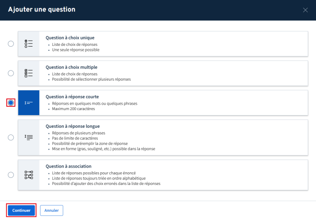Viewport: 316px width, 221px height.
Task: Click "Maximum 200 caractères" description text
Action: 74,109
